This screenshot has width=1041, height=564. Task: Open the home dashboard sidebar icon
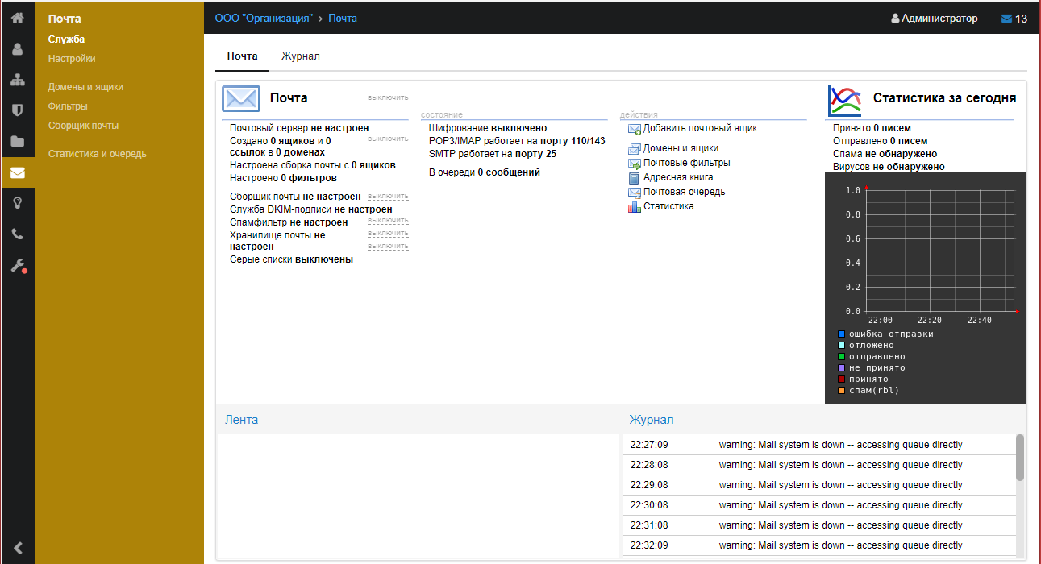(x=17, y=18)
